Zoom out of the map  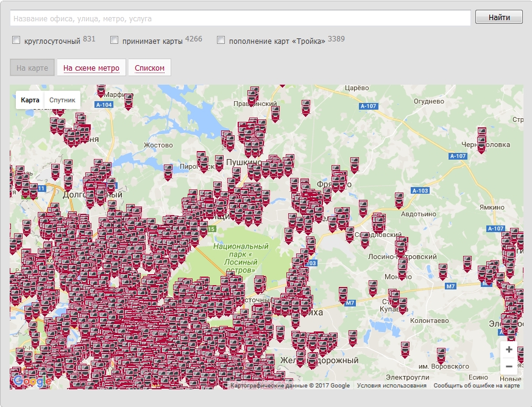point(509,366)
